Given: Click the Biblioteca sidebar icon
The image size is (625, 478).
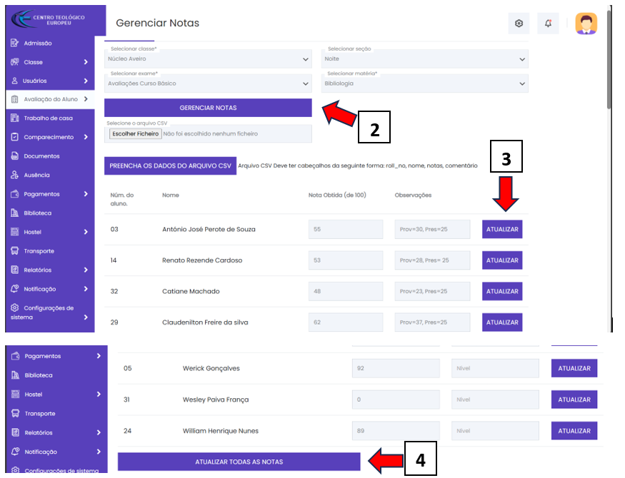Looking at the screenshot, I should pyautogui.click(x=14, y=213).
